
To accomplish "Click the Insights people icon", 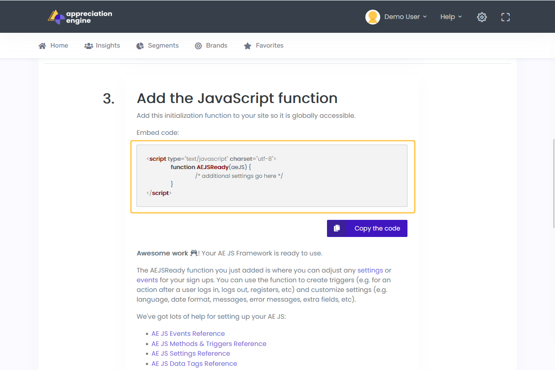I will [89, 46].
